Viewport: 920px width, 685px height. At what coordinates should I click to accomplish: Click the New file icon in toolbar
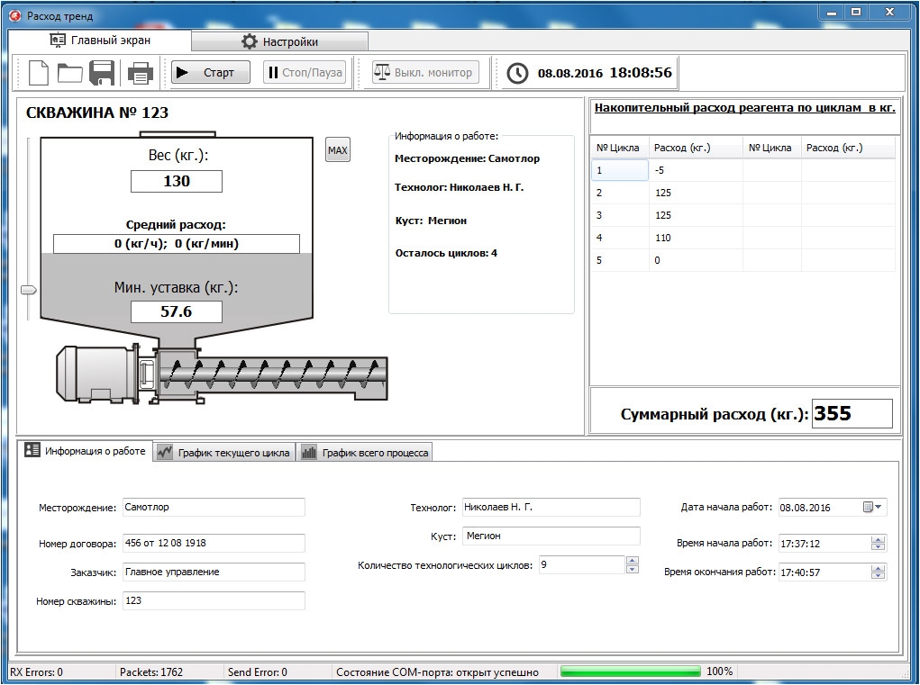click(39, 73)
